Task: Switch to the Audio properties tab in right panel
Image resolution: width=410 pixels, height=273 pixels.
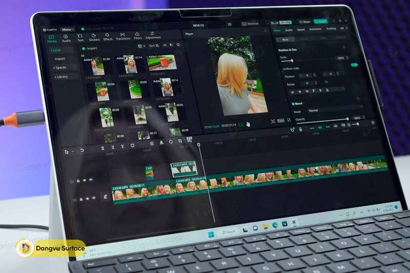Action: pyautogui.click(x=289, y=30)
